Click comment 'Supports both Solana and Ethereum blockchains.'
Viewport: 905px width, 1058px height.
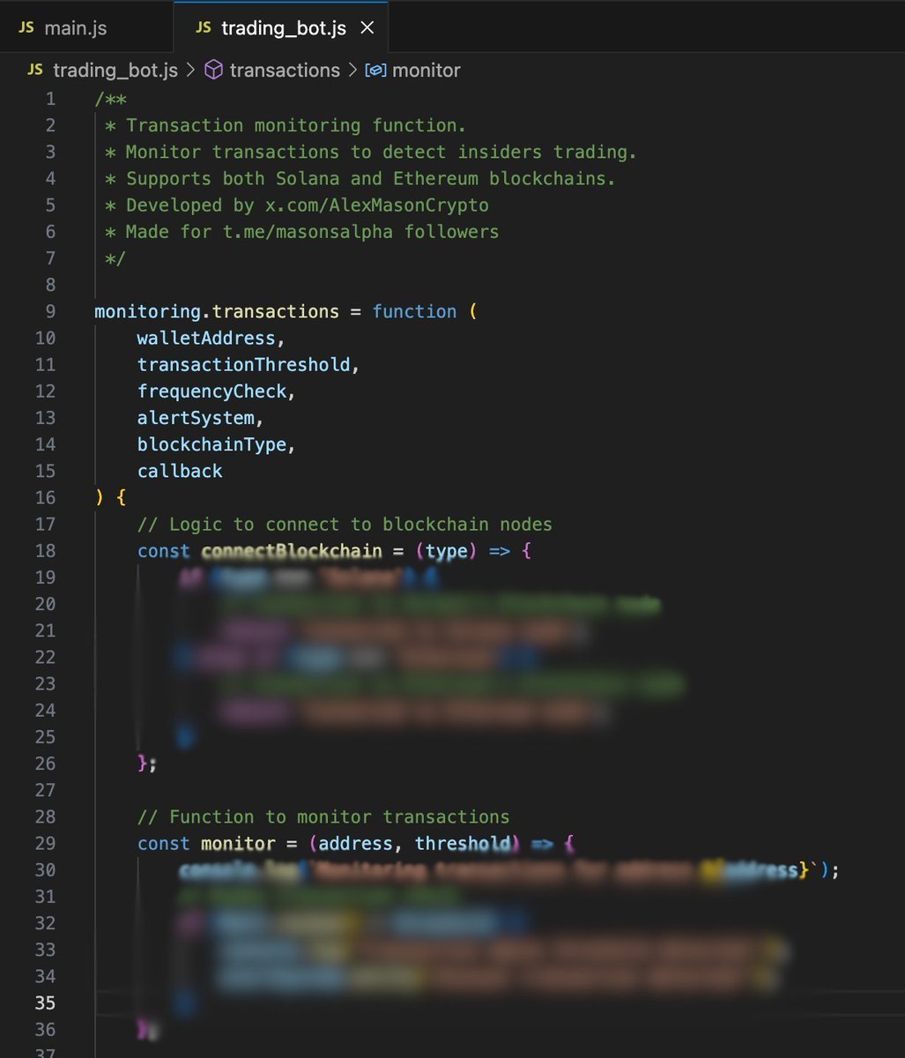(x=371, y=178)
